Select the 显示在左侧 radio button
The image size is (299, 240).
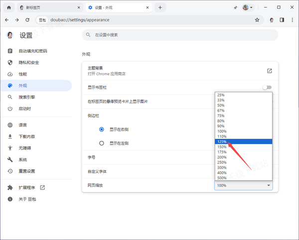[102, 143]
